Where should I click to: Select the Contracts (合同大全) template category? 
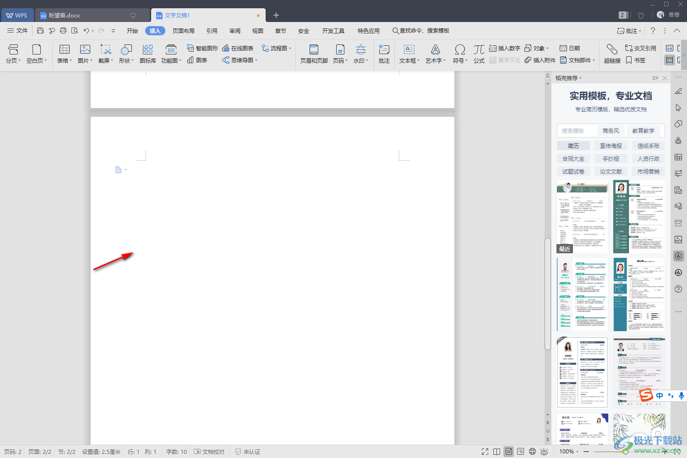coord(573,158)
